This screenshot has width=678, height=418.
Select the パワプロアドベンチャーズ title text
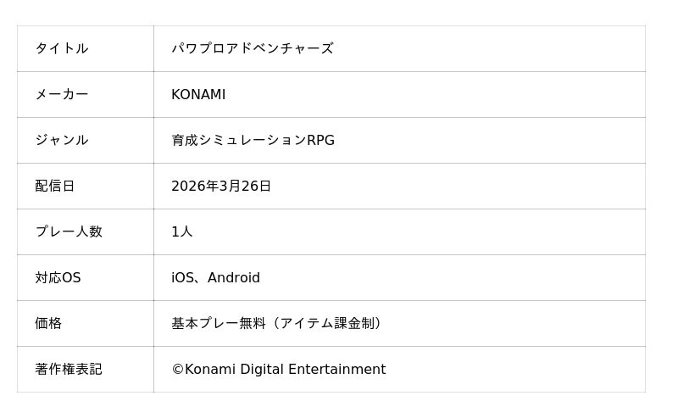[x=252, y=48]
